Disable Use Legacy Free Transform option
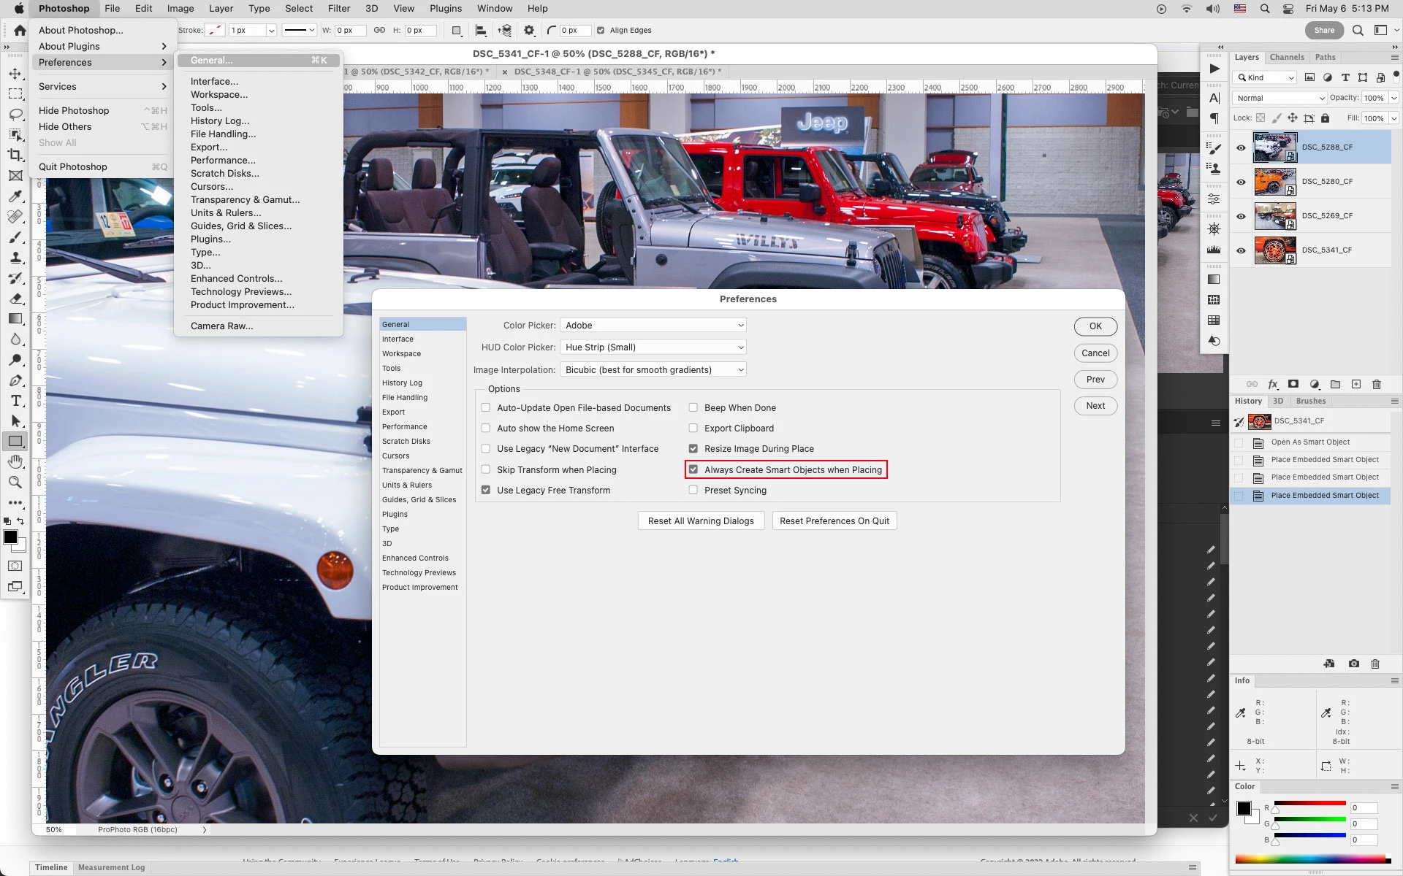Screen dimensions: 1403x876 pos(486,490)
